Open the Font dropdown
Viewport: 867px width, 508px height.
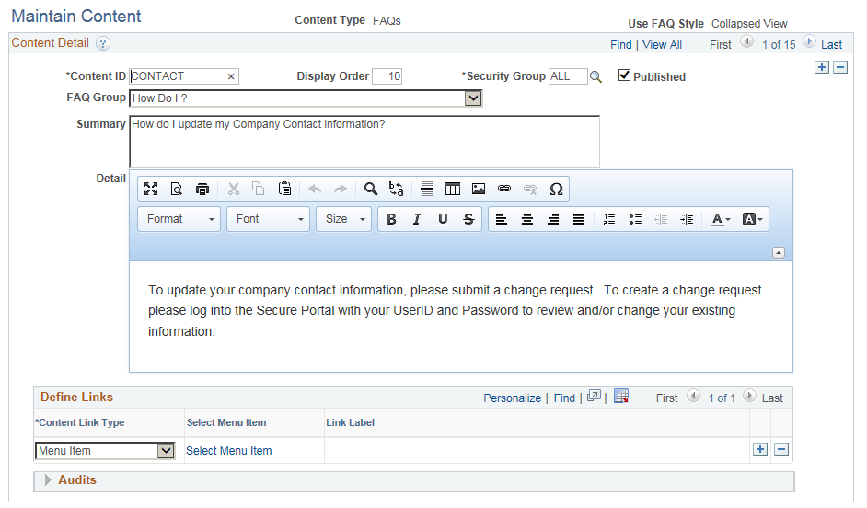click(x=268, y=219)
